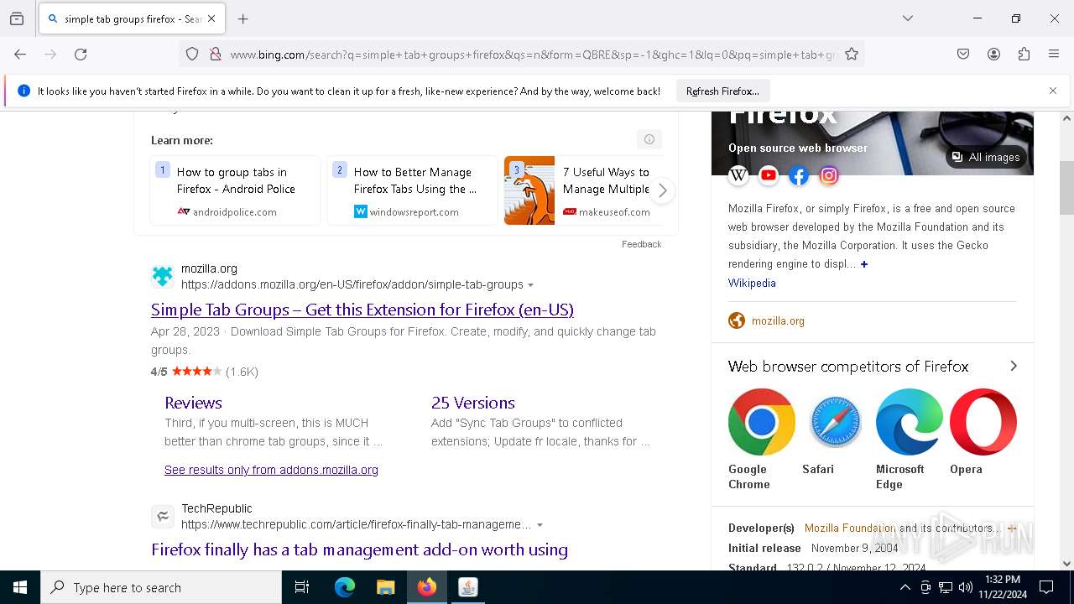Open File Explorer from taskbar
Viewport: 1074px width, 604px height.
pos(385,587)
